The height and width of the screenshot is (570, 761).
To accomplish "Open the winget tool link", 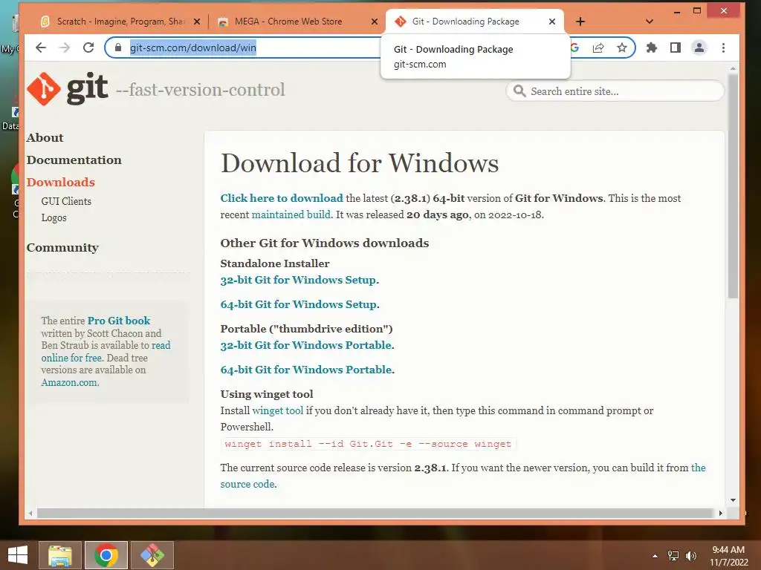I will click(278, 410).
